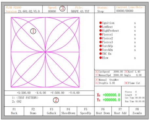
Task: Click the ManualSpd value 2000.00
Action: pos(118,75)
